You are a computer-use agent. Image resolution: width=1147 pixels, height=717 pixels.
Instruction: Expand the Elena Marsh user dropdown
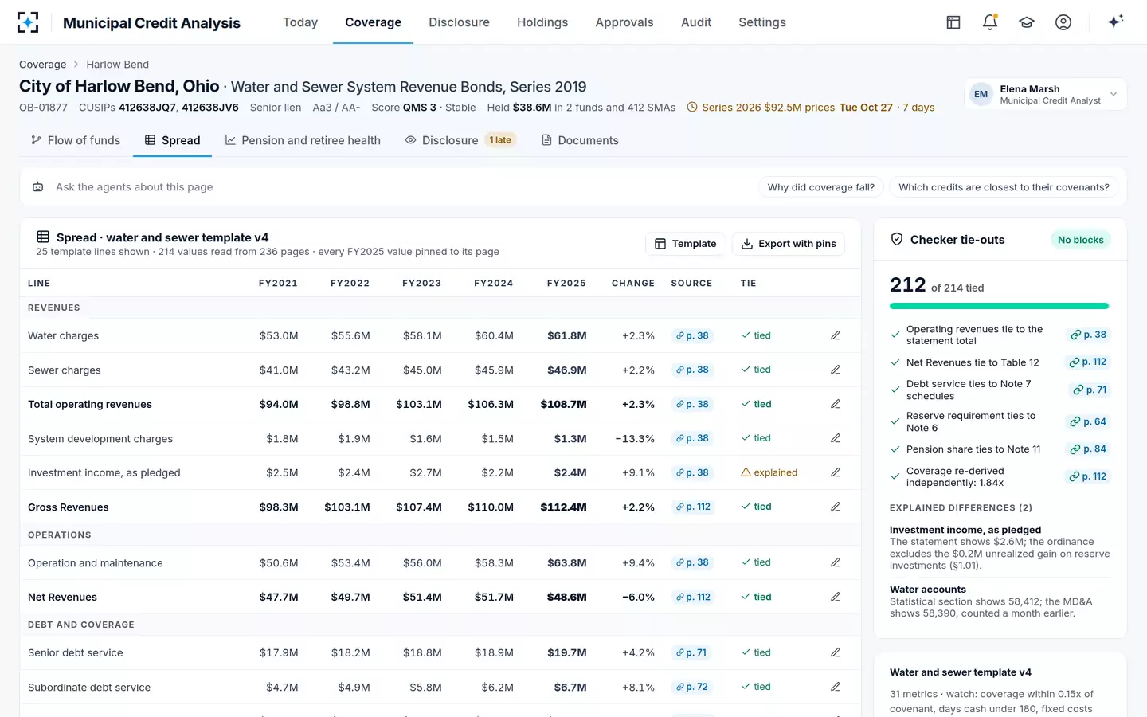1046,94
